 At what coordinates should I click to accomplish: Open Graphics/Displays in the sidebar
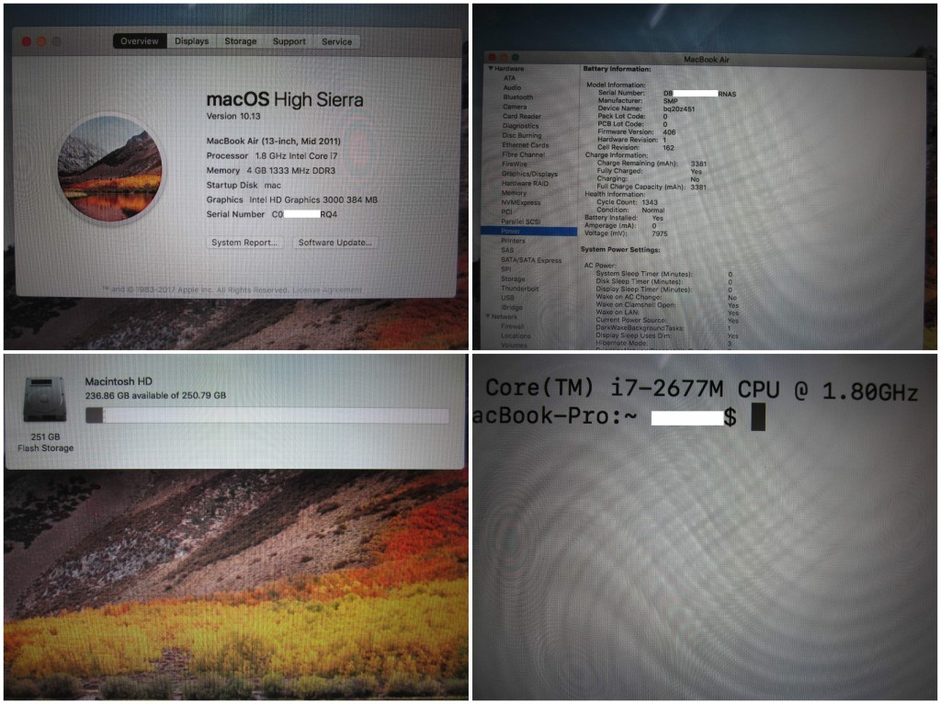530,174
